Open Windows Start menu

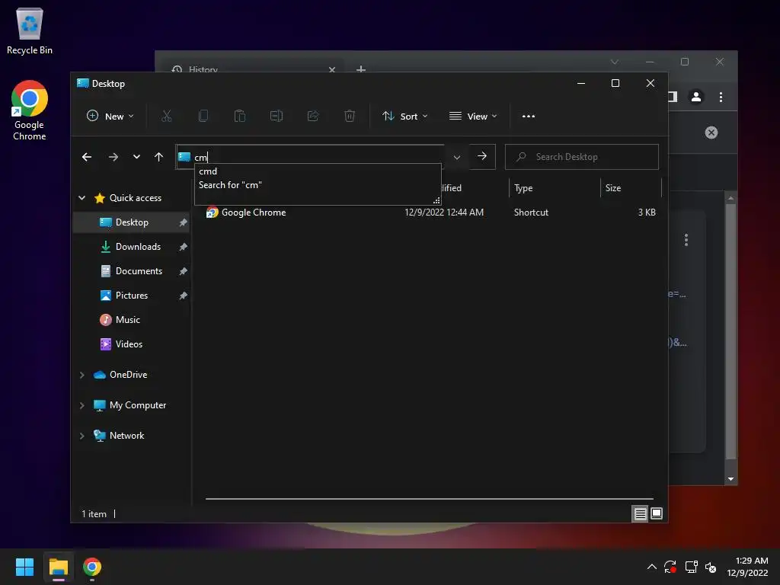[x=24, y=567]
